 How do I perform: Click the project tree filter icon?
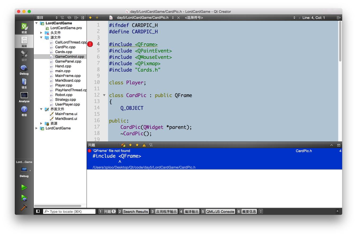62,18
